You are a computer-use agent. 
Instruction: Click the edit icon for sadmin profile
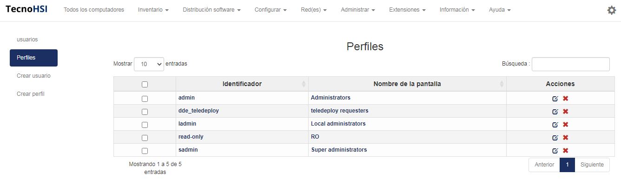click(x=555, y=150)
